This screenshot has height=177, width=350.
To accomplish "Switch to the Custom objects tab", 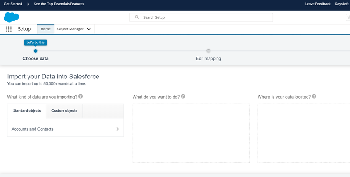I will [x=64, y=111].
